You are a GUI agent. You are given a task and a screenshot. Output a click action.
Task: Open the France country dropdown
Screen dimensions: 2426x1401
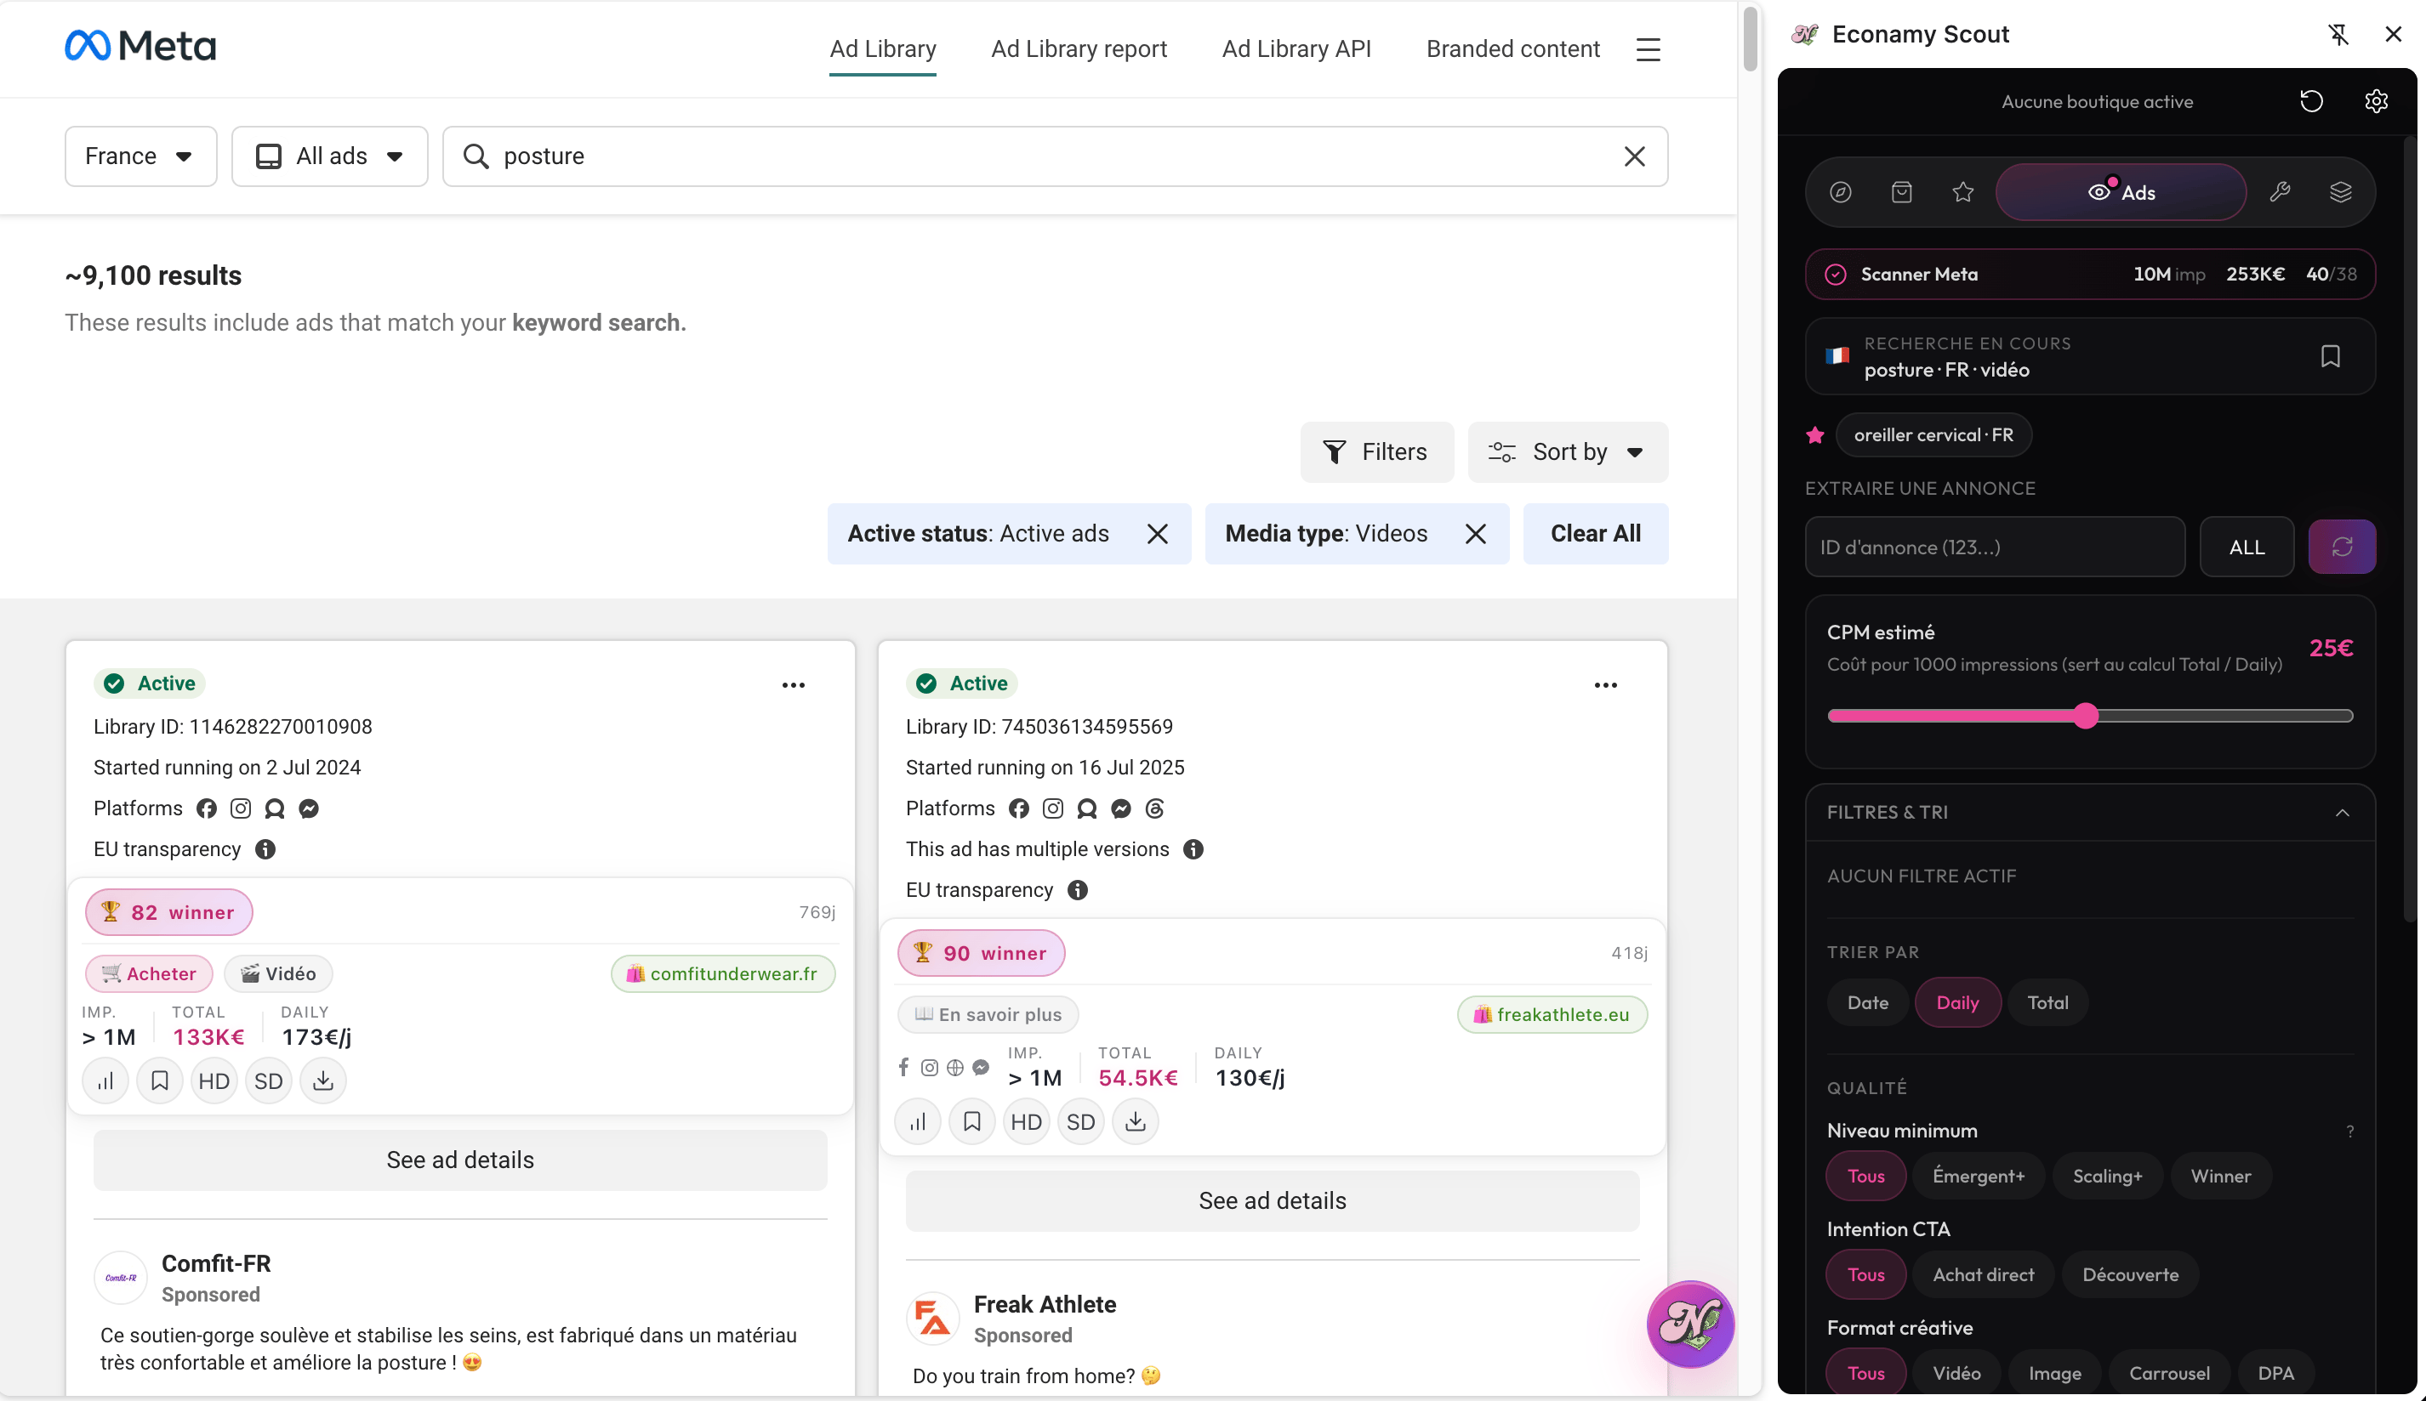[140, 156]
